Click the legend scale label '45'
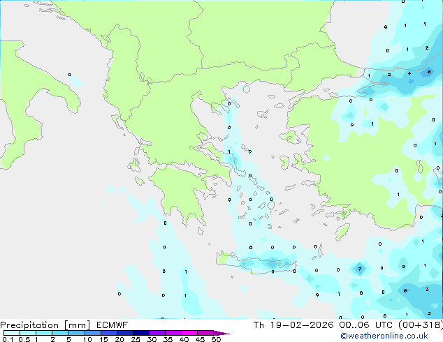The image size is (443, 342). tap(200, 339)
